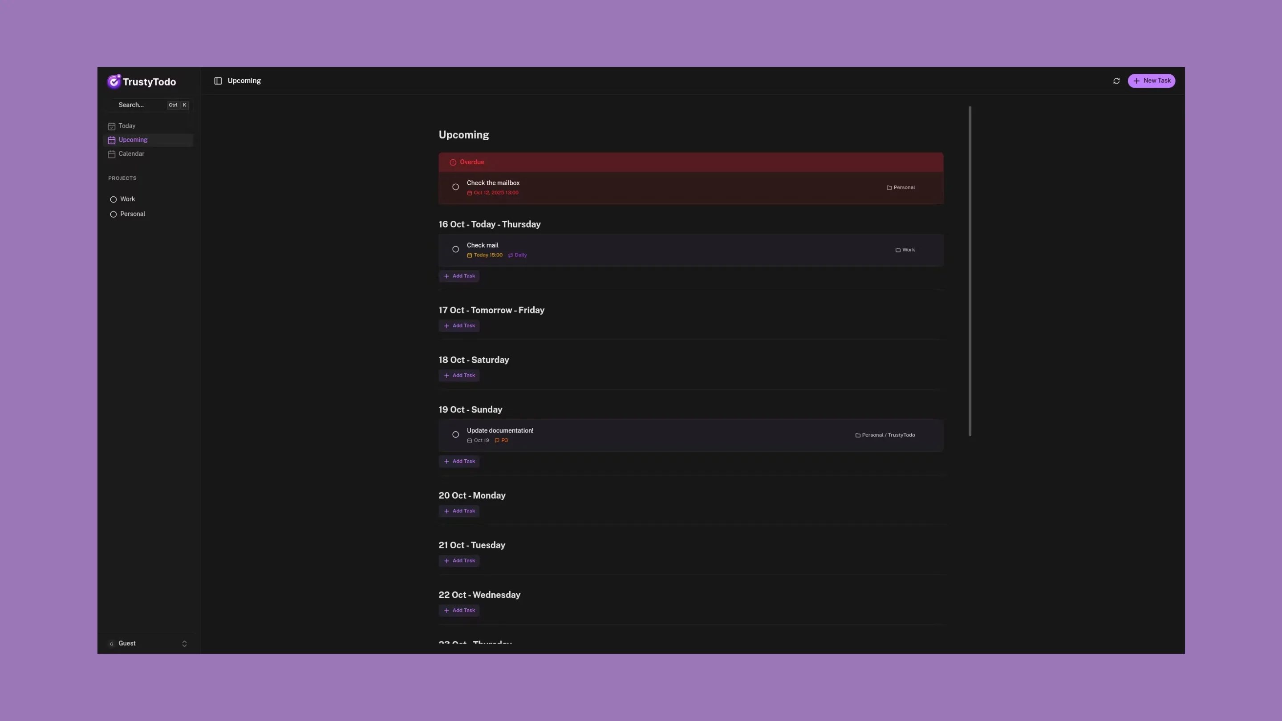Open Calendar via its sidebar icon

pos(111,154)
